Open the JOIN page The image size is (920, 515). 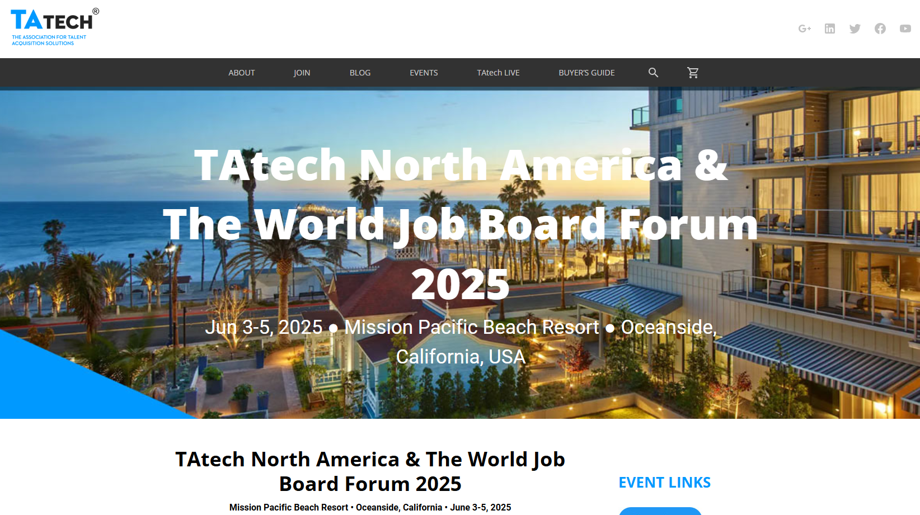coord(302,73)
